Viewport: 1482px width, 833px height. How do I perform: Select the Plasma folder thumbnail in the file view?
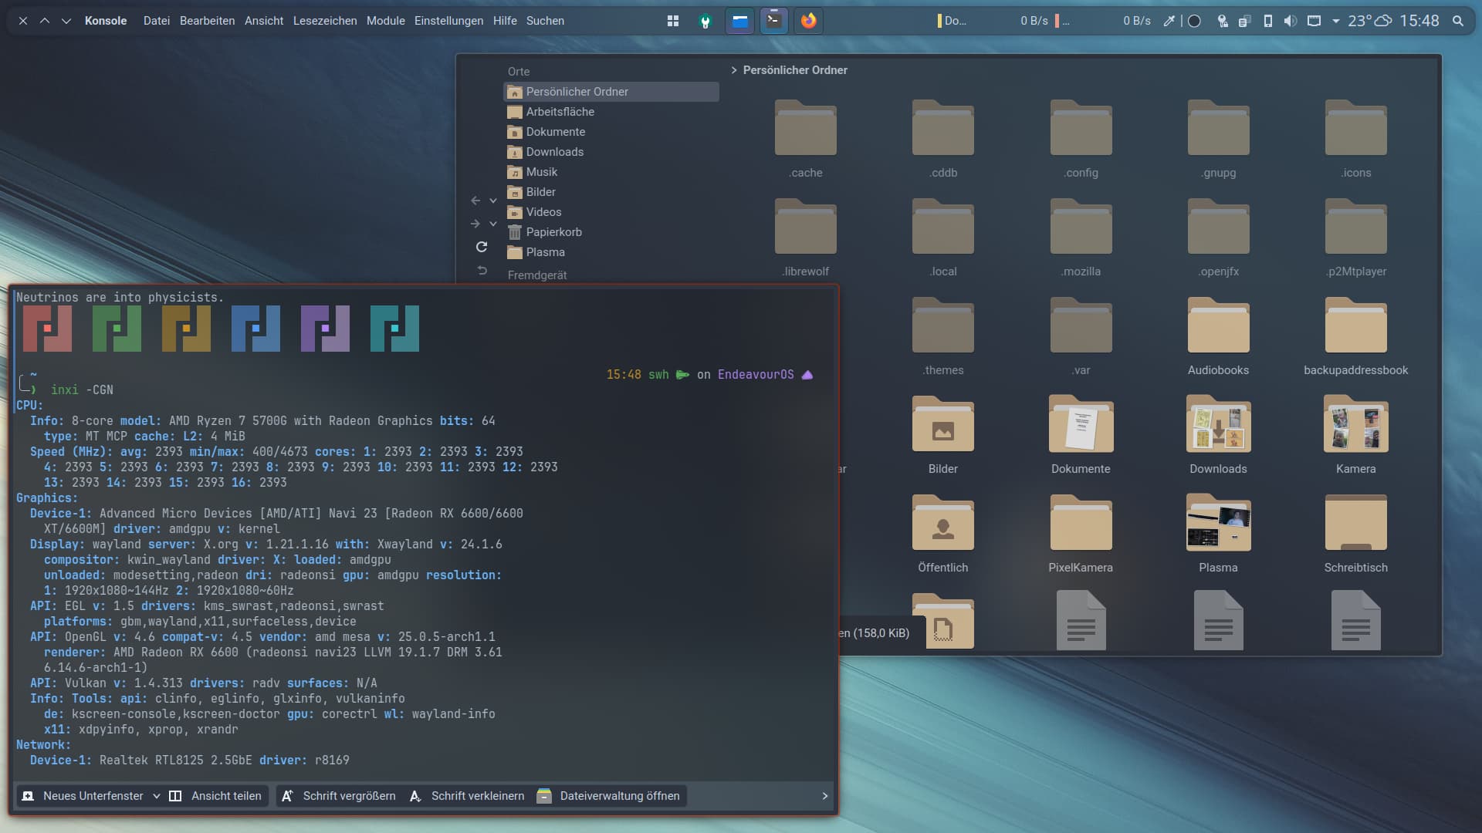tap(1218, 523)
